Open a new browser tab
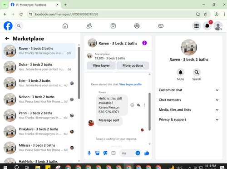 click(65, 5)
